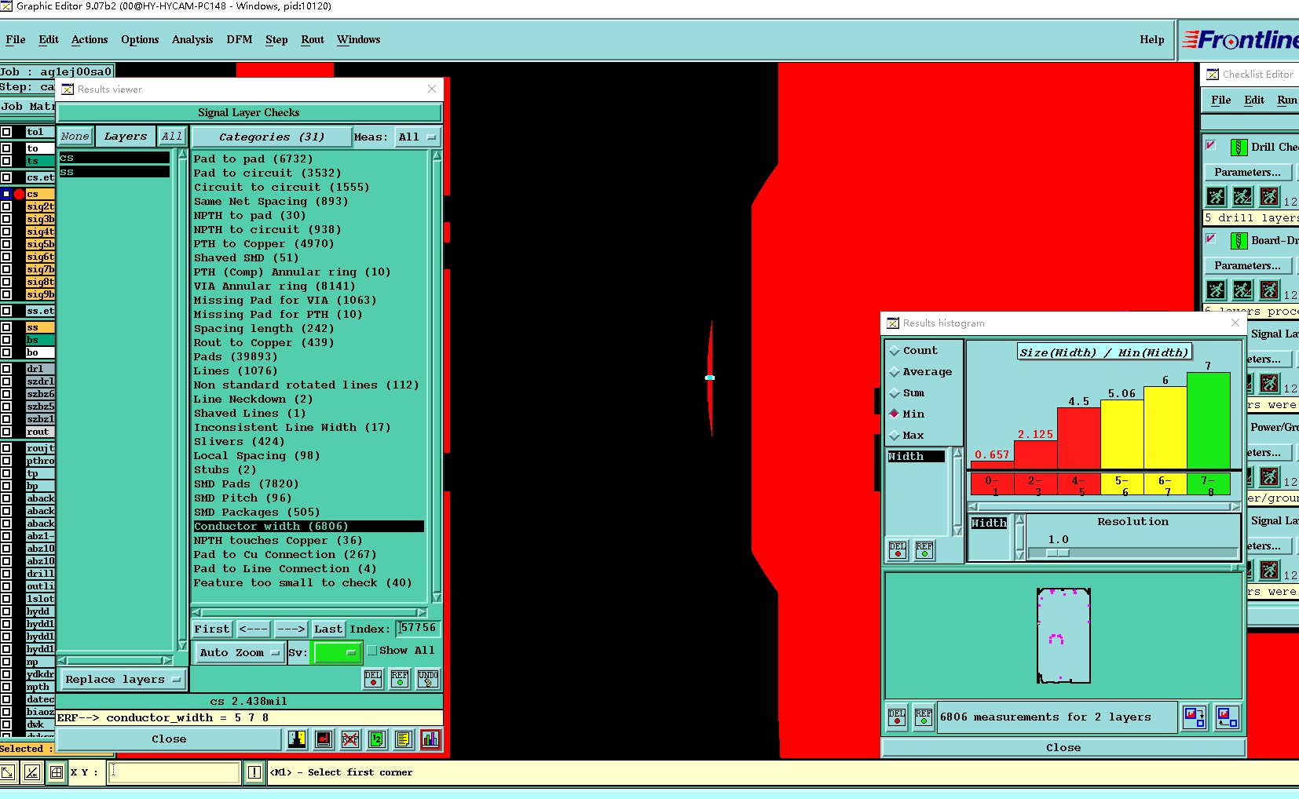This screenshot has height=799, width=1299.
Task: Click the First navigation button
Action: (212, 629)
